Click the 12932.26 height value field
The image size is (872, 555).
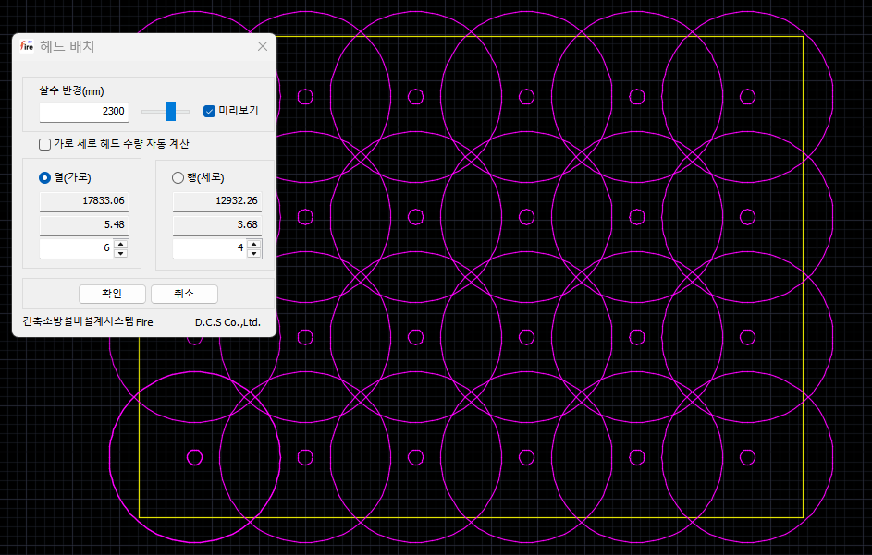pyautogui.click(x=217, y=200)
